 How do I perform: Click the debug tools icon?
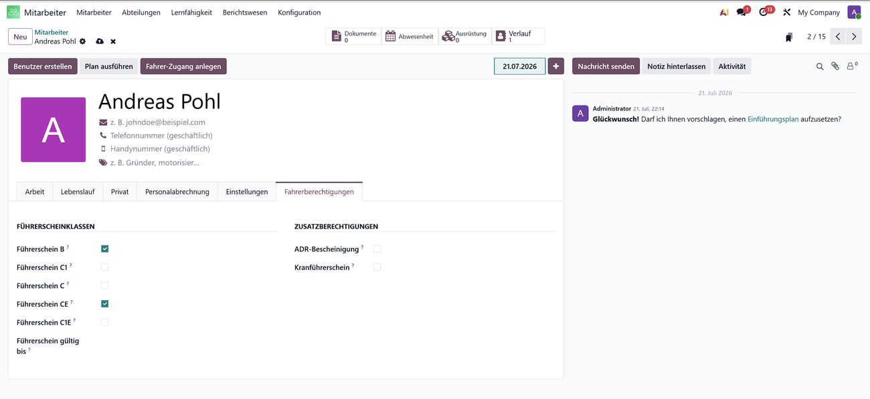coord(786,12)
